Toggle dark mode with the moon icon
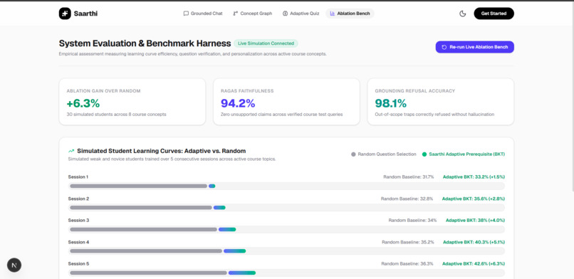Viewport: 574px width, 279px height. point(463,14)
